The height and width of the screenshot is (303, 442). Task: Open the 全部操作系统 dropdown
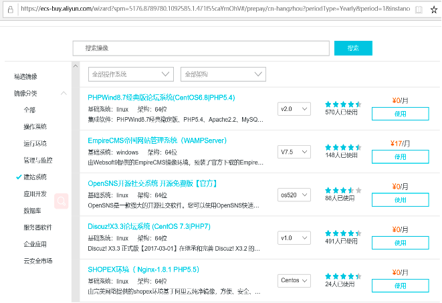coord(131,74)
